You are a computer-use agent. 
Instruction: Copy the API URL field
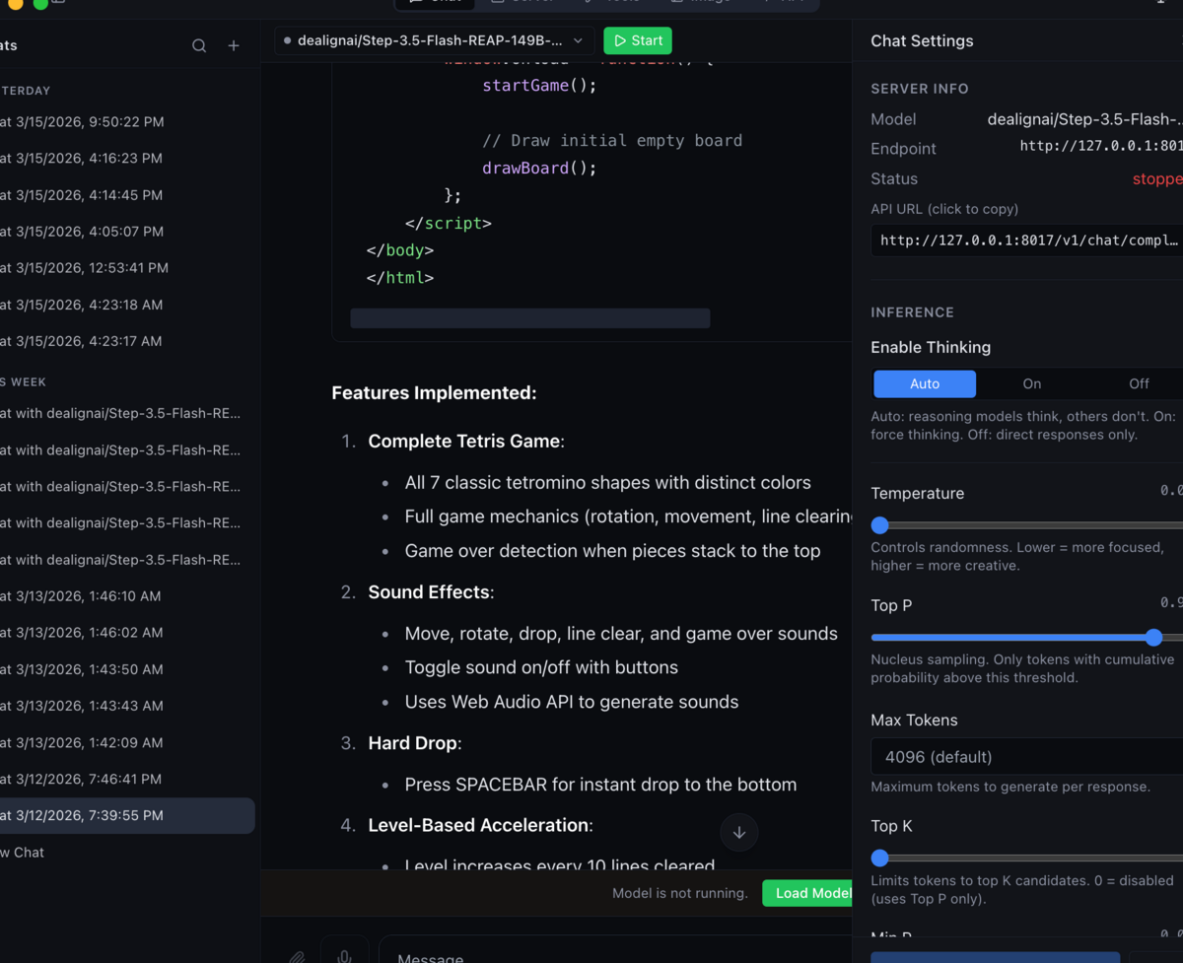[x=1025, y=240]
